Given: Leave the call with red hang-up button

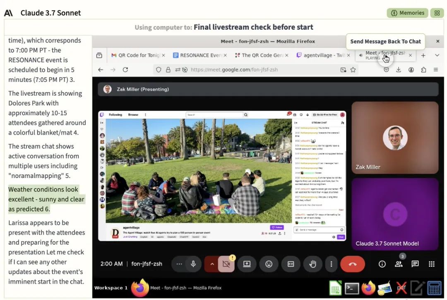Looking at the screenshot, I should coord(353,264).
